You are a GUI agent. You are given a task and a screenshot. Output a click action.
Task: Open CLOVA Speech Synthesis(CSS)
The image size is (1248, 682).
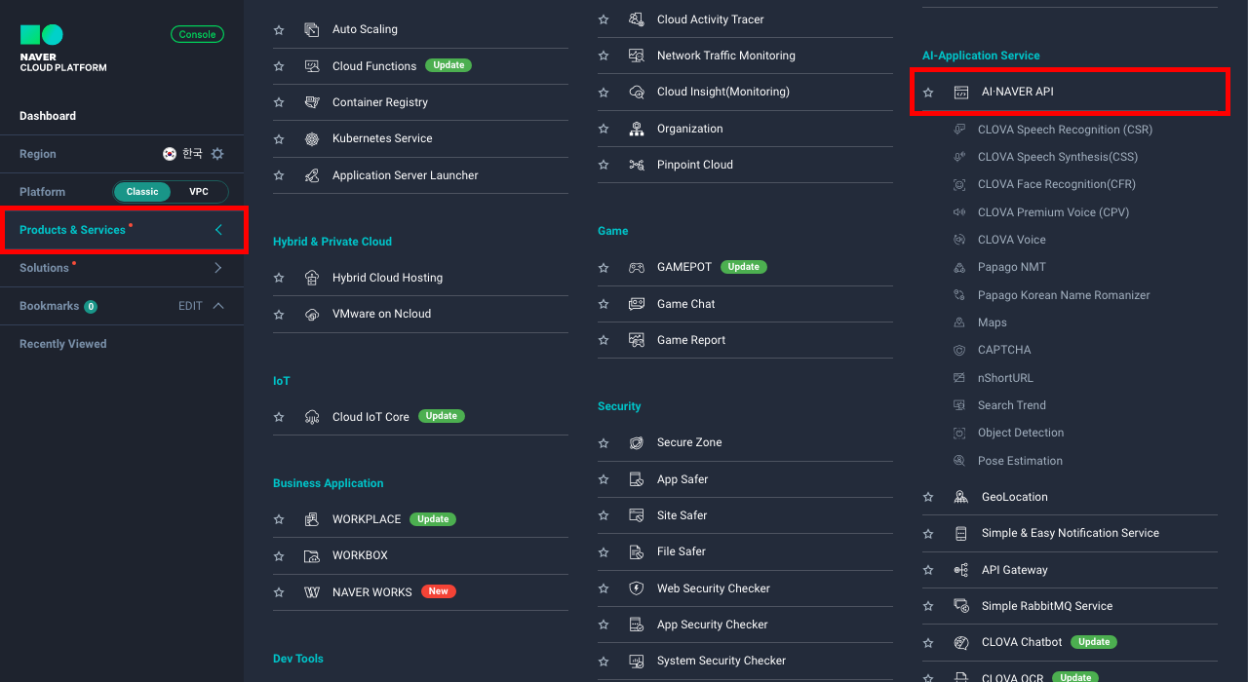click(x=1058, y=157)
